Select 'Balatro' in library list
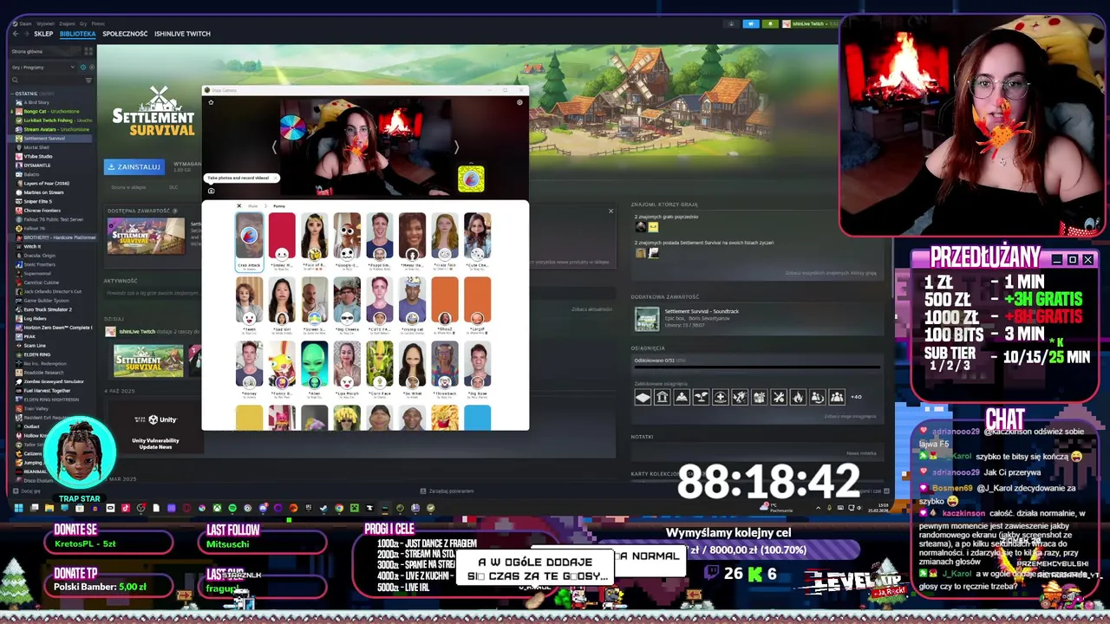The height and width of the screenshot is (624, 1110). (x=31, y=174)
